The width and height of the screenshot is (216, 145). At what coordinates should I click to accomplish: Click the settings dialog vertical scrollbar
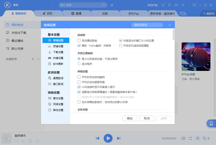173,35
